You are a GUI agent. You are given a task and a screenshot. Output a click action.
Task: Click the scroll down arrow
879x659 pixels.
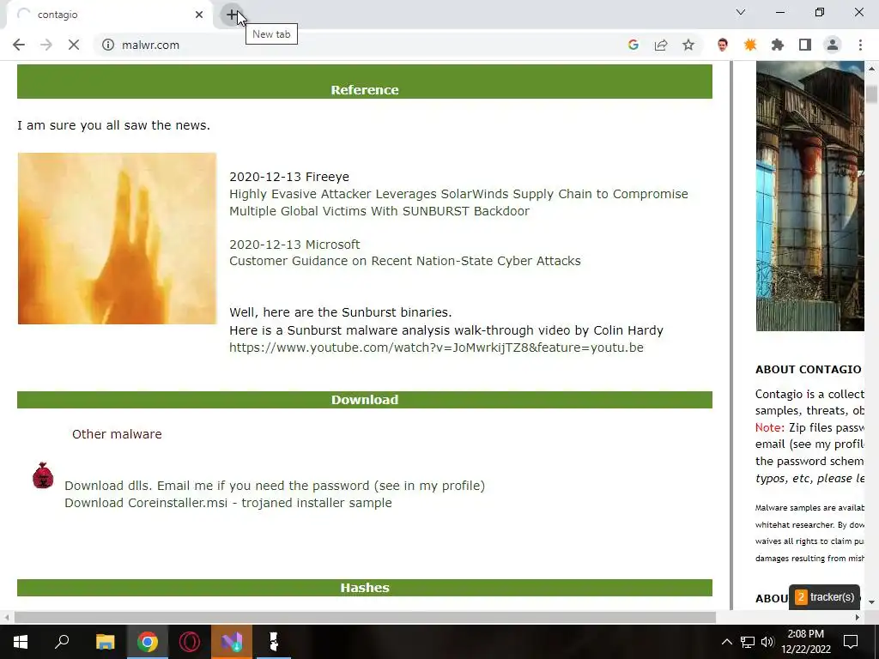pyautogui.click(x=871, y=602)
